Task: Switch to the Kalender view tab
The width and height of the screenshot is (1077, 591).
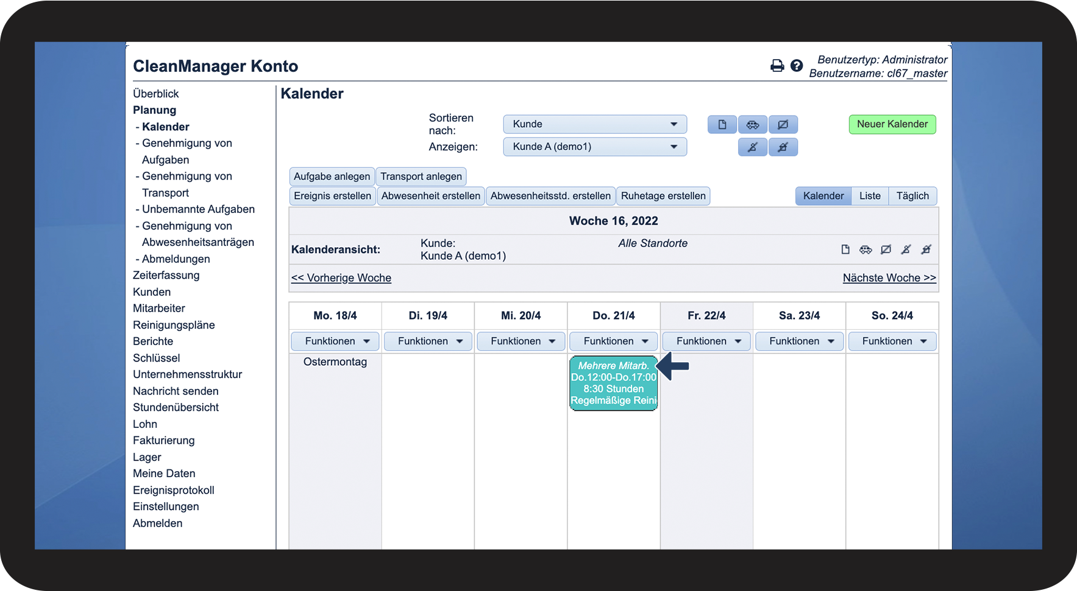Action: pos(823,196)
